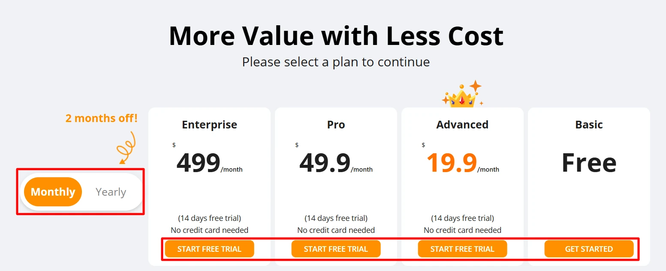Viewport: 666px width, 271px height.
Task: Start free trial for the Pro plan
Action: pos(336,248)
